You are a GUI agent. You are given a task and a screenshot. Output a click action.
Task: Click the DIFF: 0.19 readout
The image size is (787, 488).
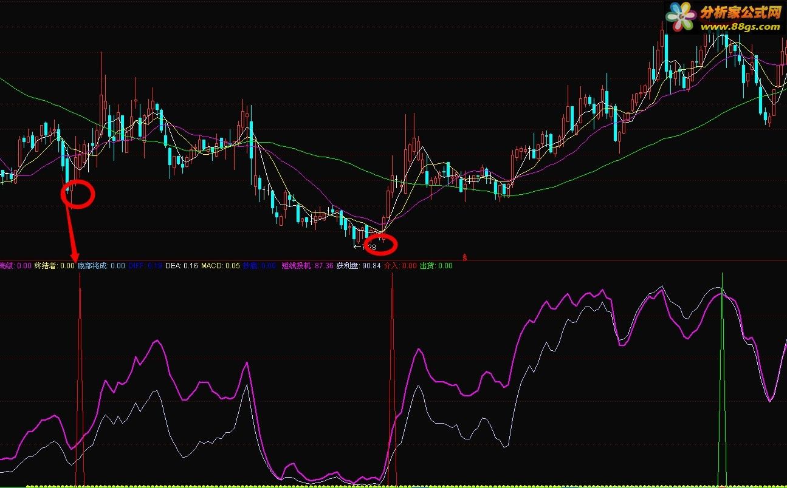[145, 265]
